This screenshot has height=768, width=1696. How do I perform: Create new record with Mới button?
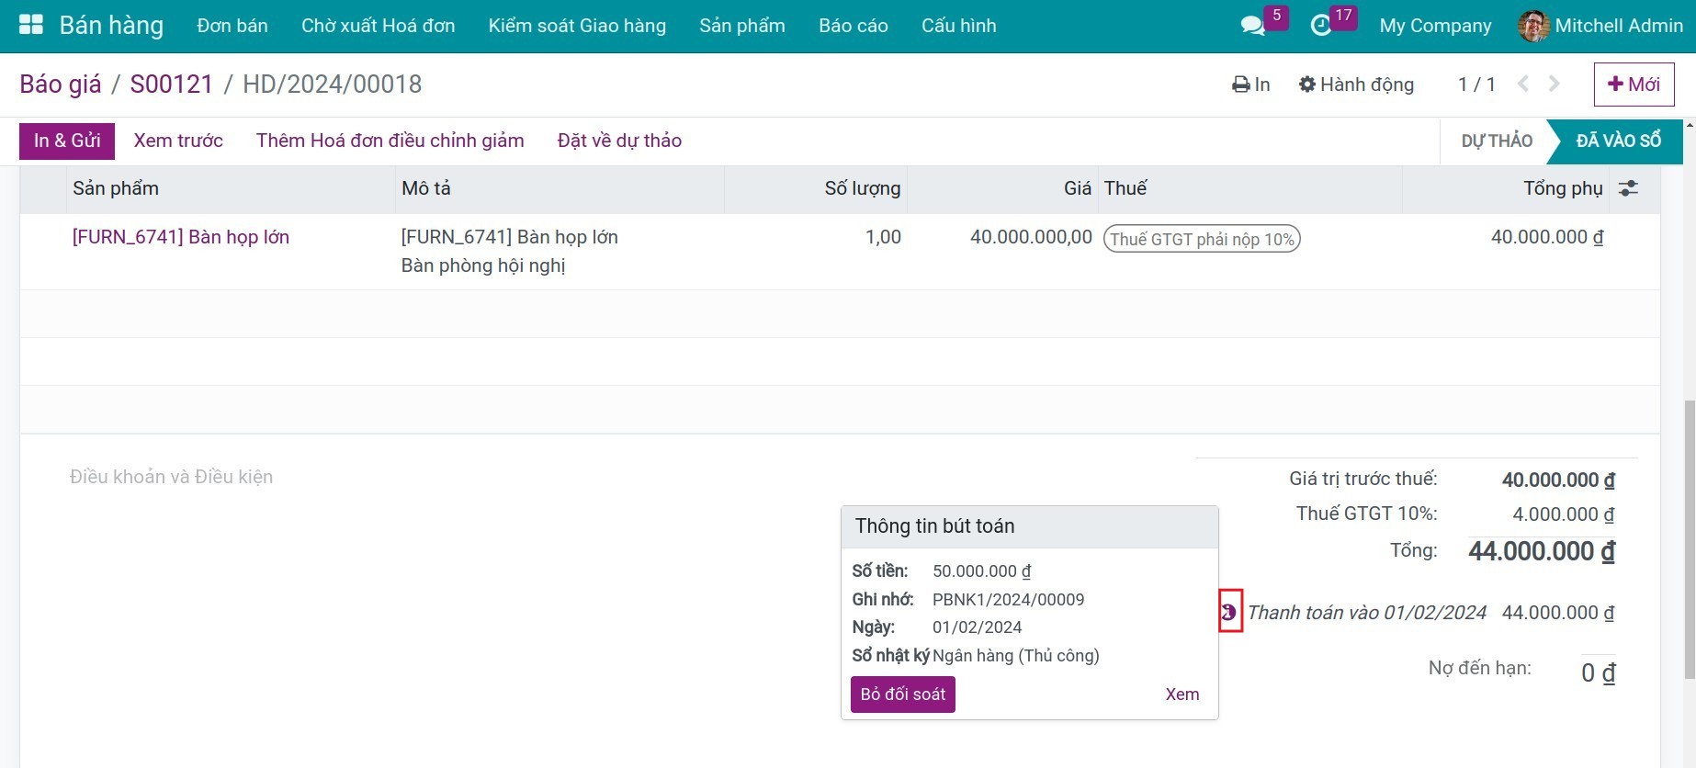pyautogui.click(x=1634, y=85)
